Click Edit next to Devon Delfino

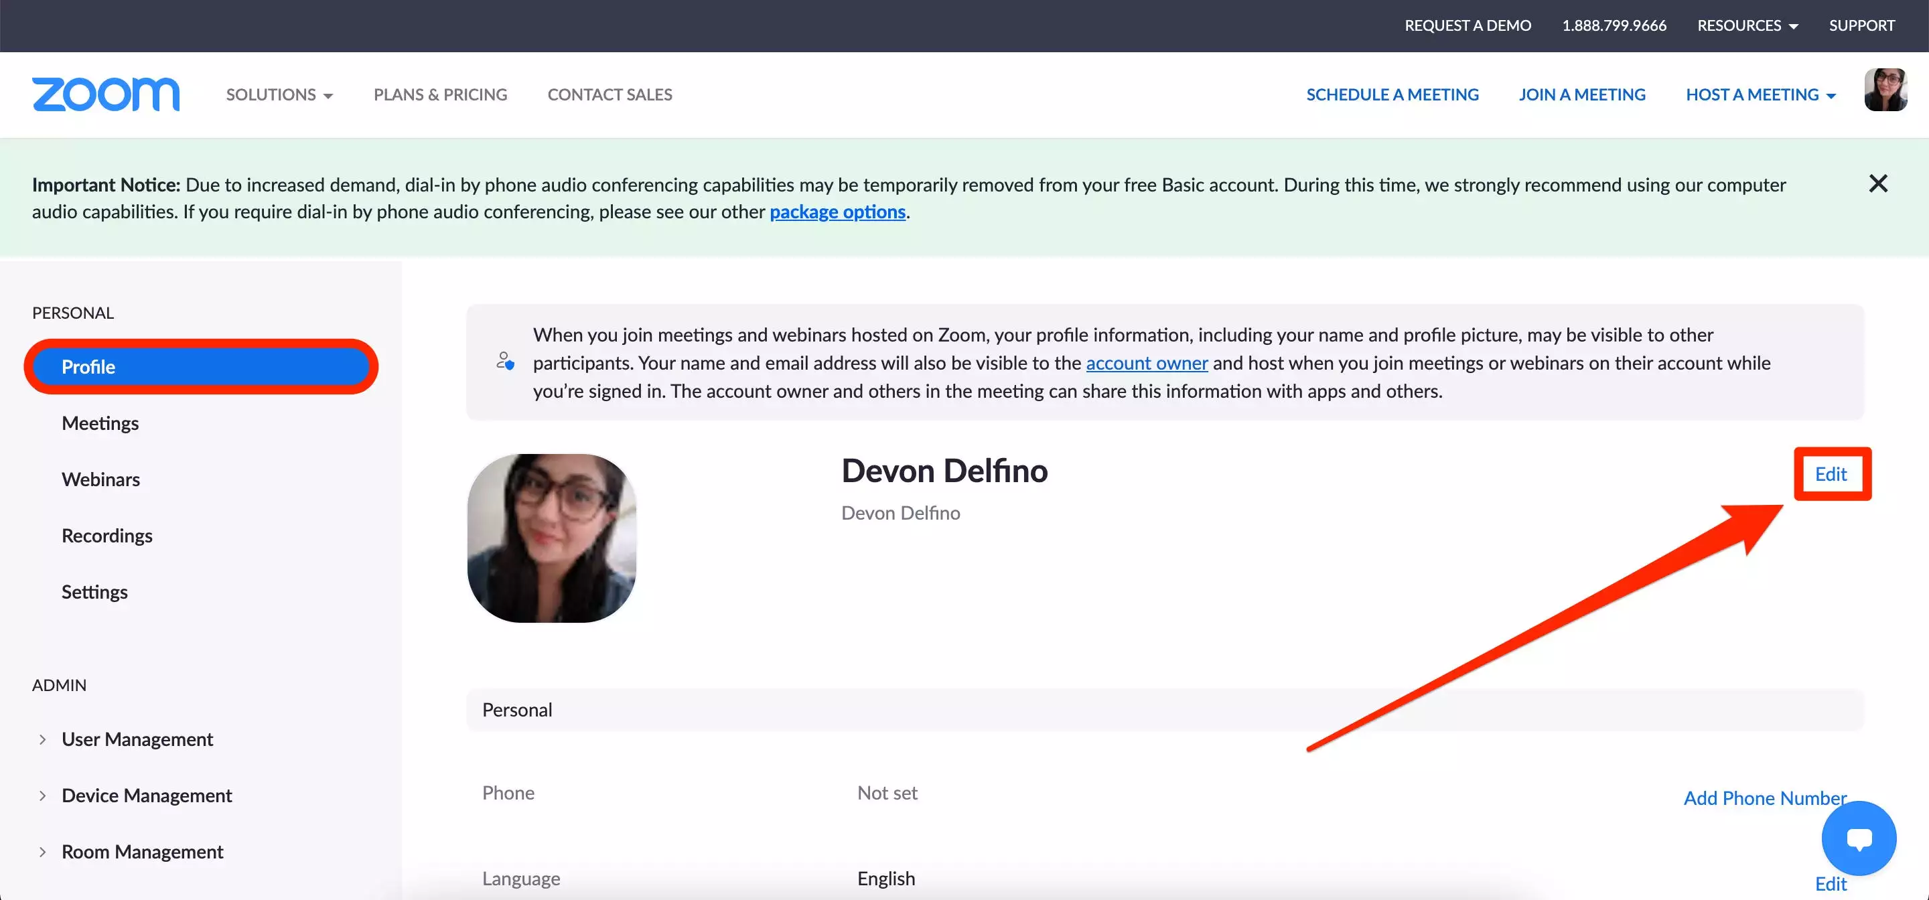[x=1831, y=474]
